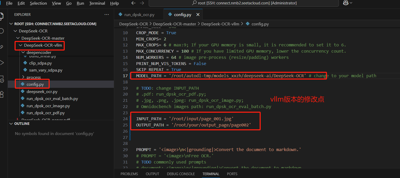The width and height of the screenshot is (400, 178).
Task: Collapse the DeepSeek-OCR-vllm folder
Action: point(20,46)
